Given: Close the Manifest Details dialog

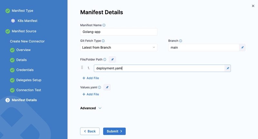Looking at the screenshot, I should (253, 6).
